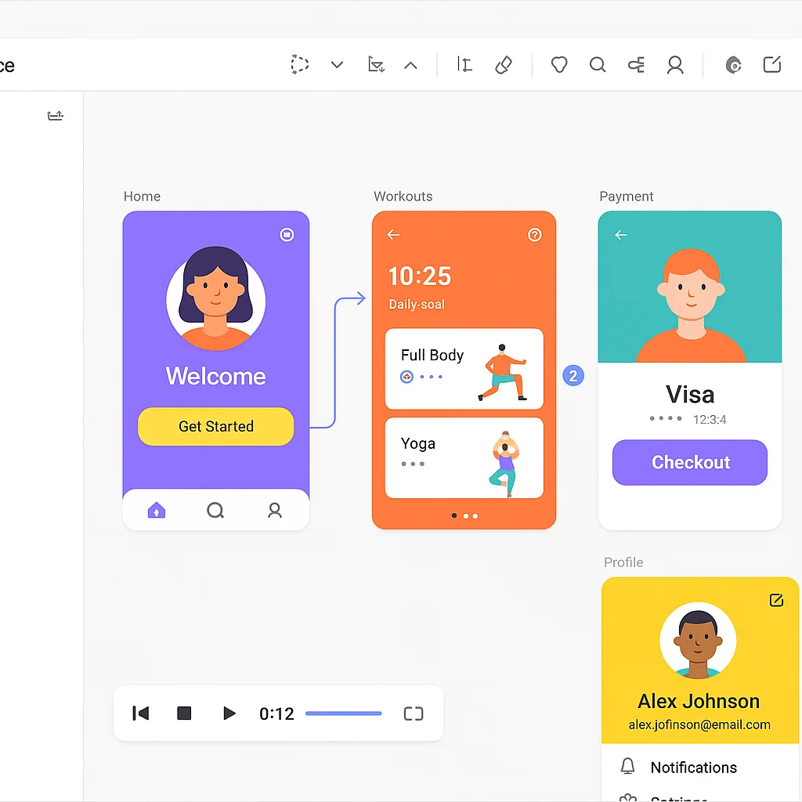This screenshot has width=802, height=802.
Task: Select the home tab in the mockup navbar
Action: (156, 510)
